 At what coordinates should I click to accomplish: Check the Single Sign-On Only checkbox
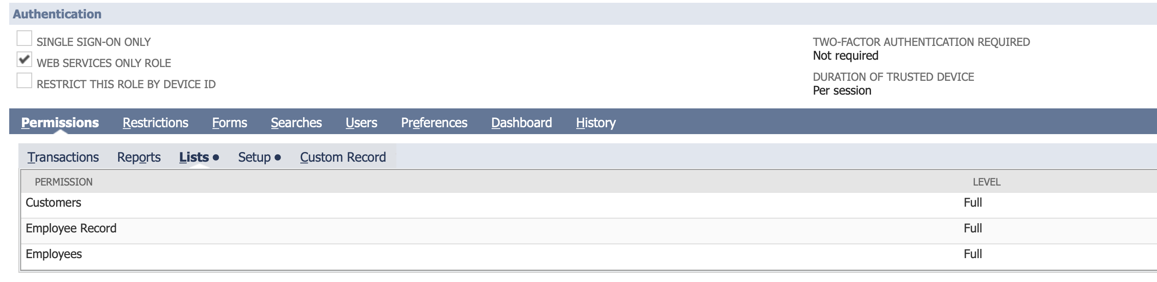tap(24, 39)
